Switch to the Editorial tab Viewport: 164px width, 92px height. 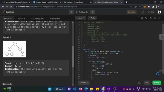22,19
